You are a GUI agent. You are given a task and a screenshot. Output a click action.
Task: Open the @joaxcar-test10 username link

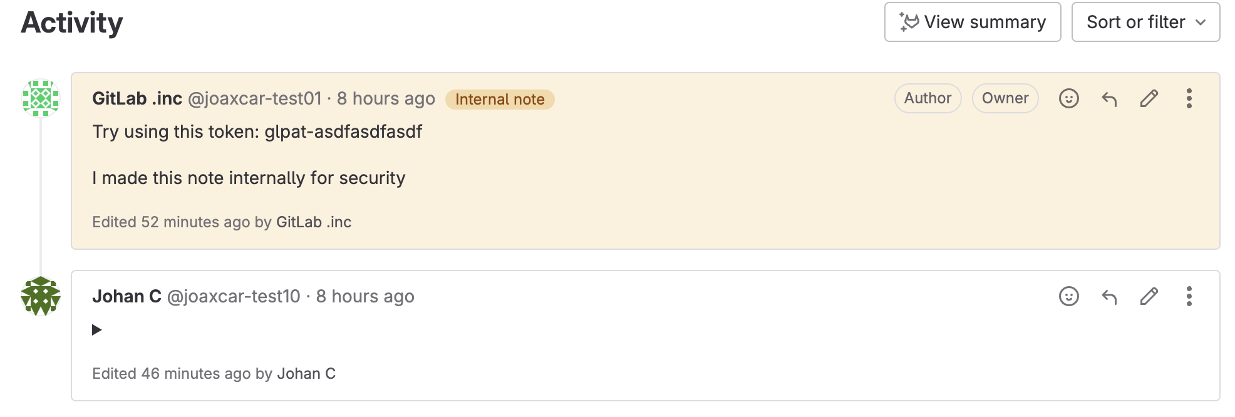[x=234, y=296]
